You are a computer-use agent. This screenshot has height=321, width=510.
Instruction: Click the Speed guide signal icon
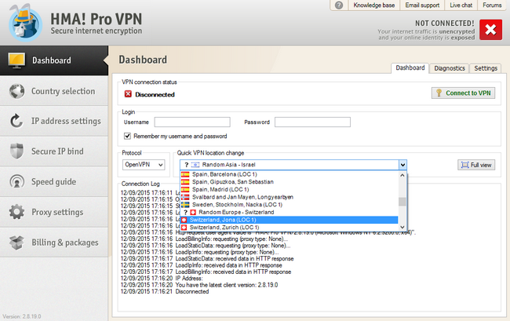pyautogui.click(x=17, y=181)
